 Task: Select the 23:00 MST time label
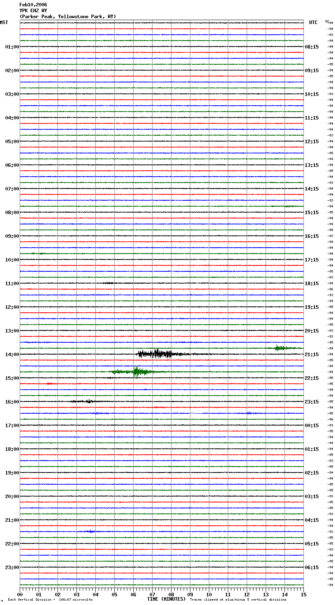pyautogui.click(x=12, y=568)
